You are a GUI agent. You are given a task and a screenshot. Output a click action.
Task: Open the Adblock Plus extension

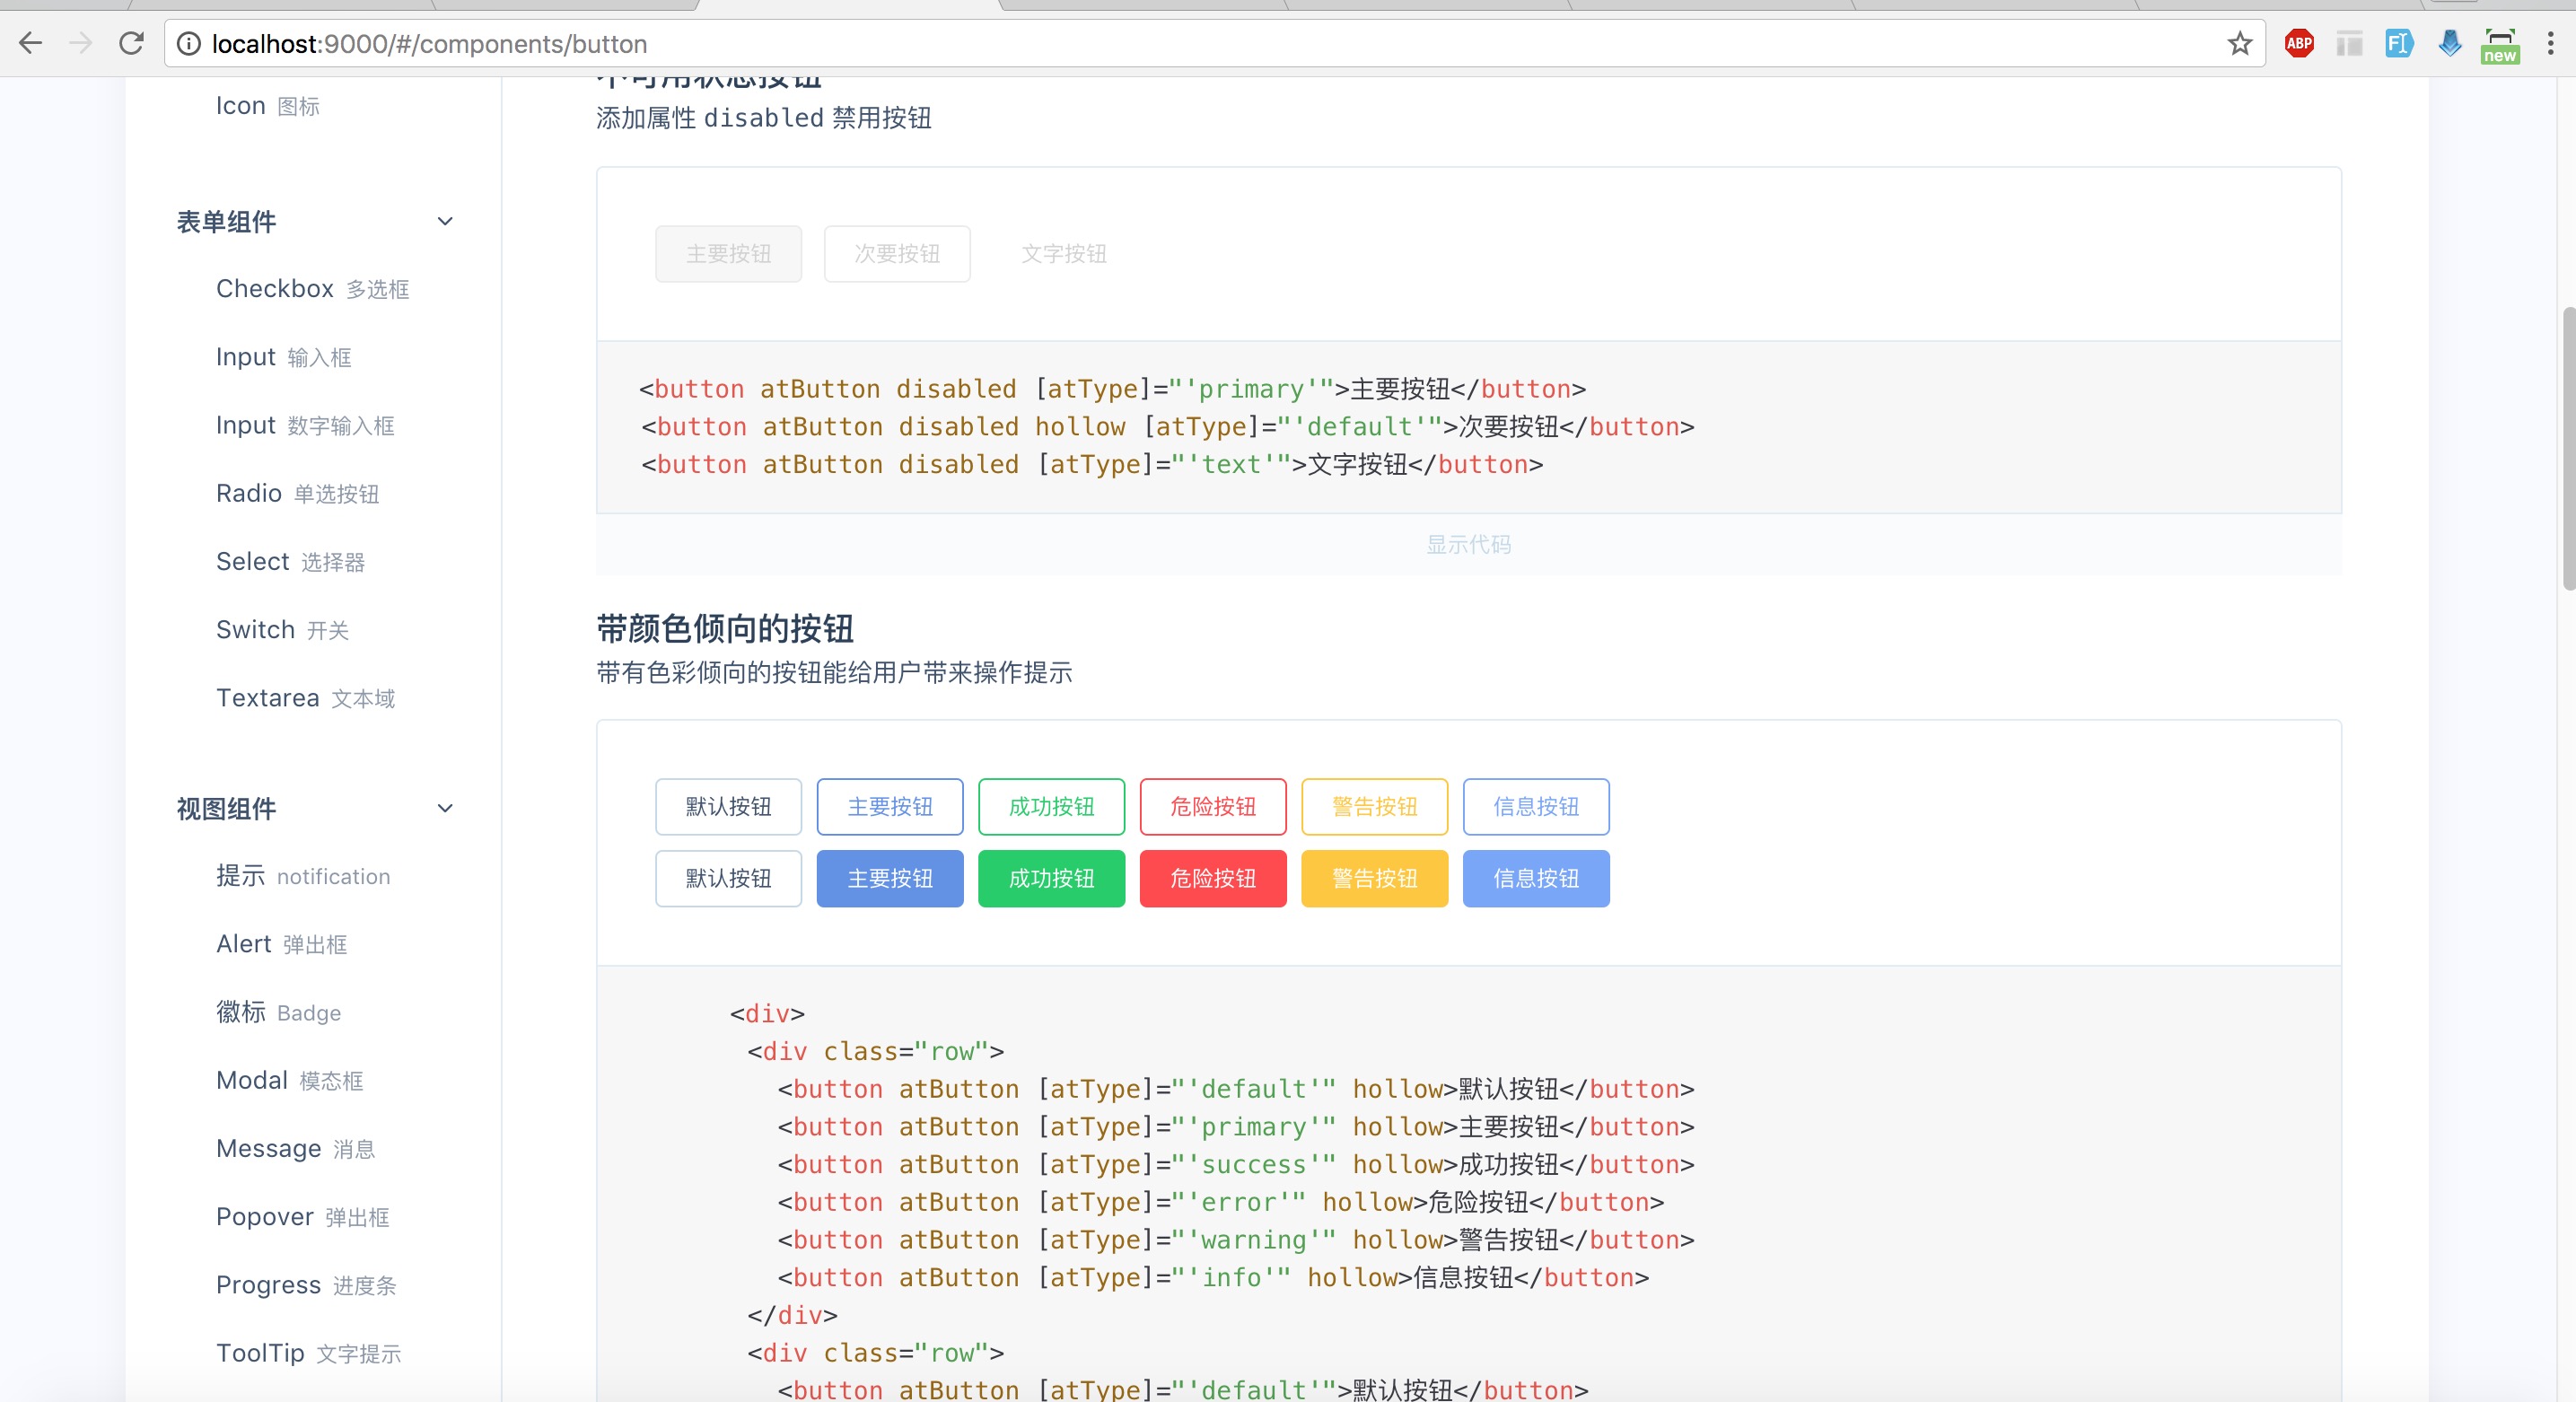(x=2299, y=43)
